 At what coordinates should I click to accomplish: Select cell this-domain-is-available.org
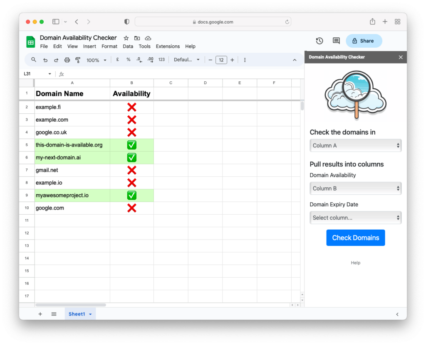tap(72, 145)
